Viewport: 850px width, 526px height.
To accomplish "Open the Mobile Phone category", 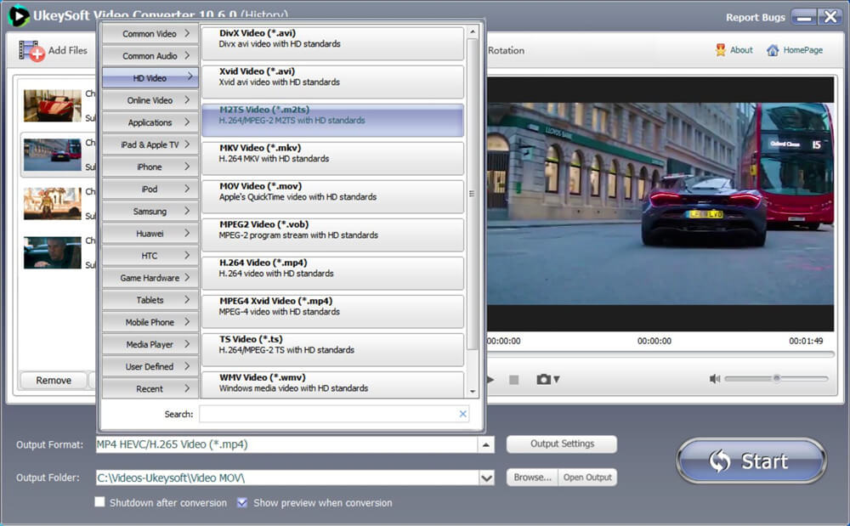I will (x=150, y=322).
